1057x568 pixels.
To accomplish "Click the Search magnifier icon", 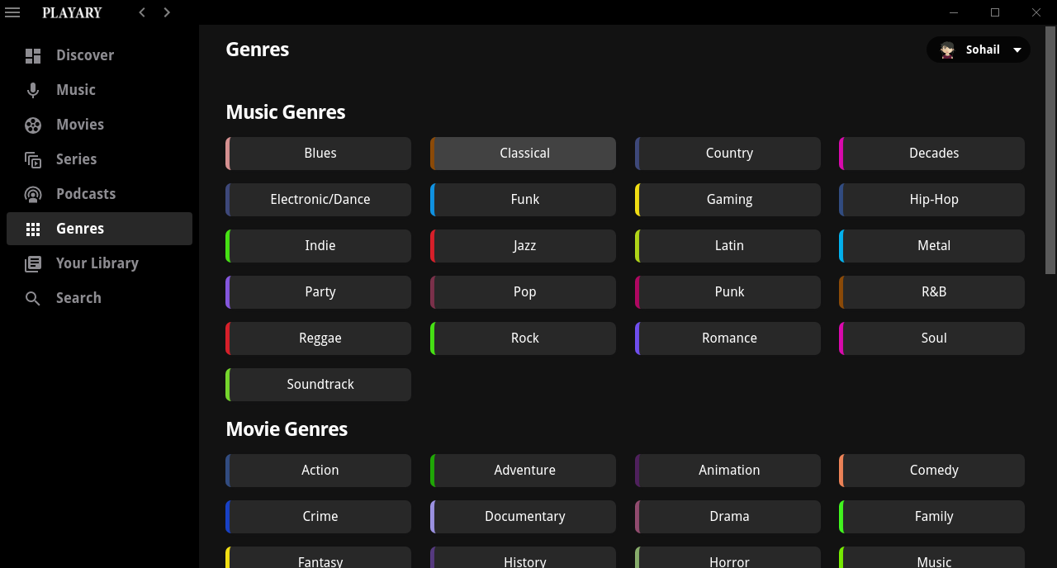I will [x=33, y=297].
